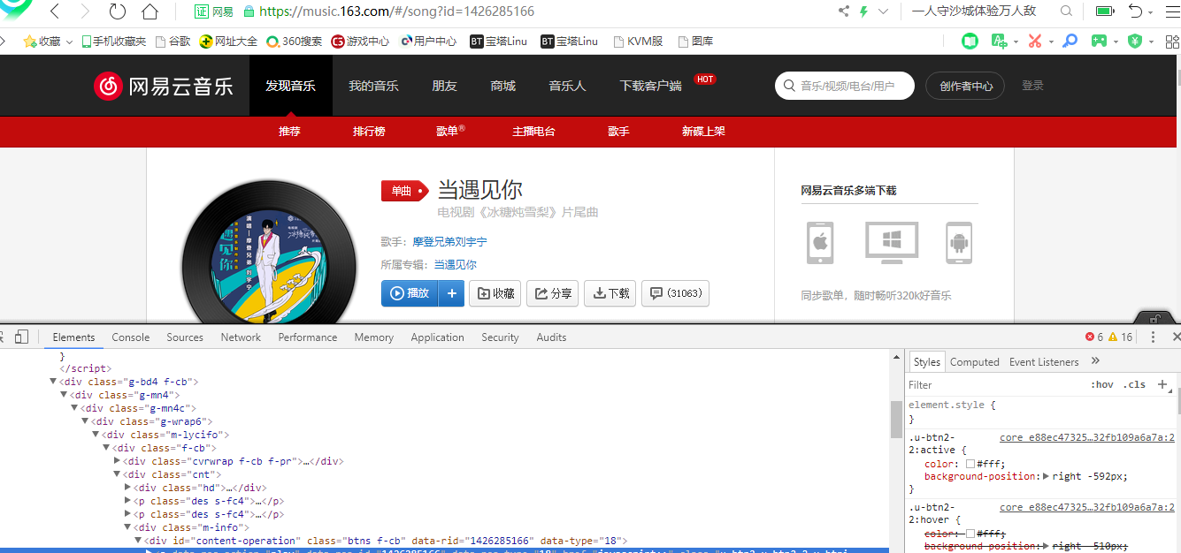
Task: Collapse the div class g-bd4 f-cb node
Action: 53,382
